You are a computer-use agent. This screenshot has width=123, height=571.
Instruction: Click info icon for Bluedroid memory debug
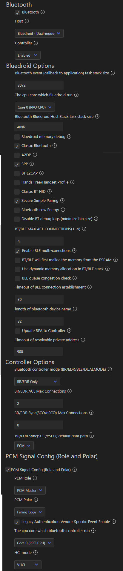pos(69,137)
